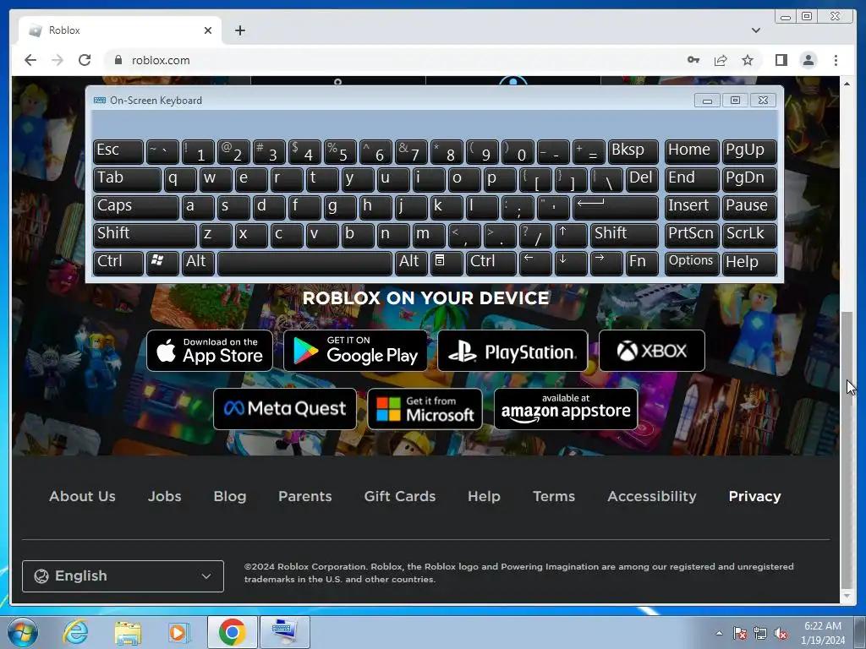The height and width of the screenshot is (649, 866).
Task: Click the spacebar on on-screen keyboard
Action: click(x=304, y=263)
